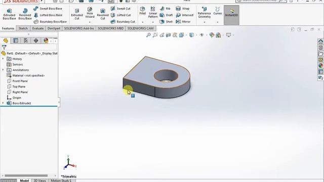Image resolution: width=324 pixels, height=182 pixels.
Task: Open Section View tool
Action: point(168,35)
